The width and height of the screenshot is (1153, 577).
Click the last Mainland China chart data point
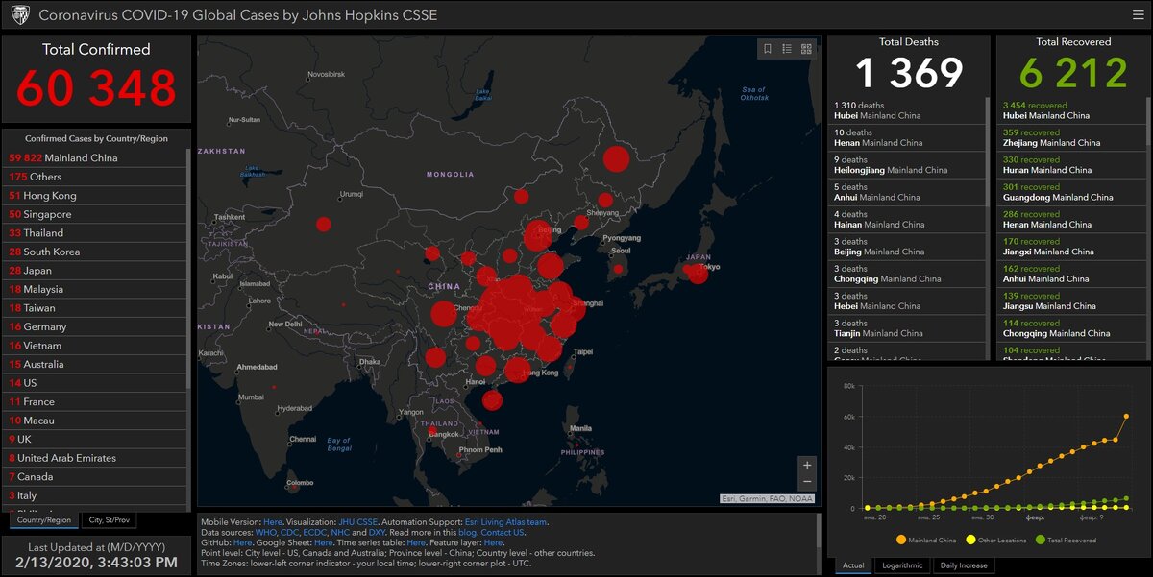(x=1126, y=417)
